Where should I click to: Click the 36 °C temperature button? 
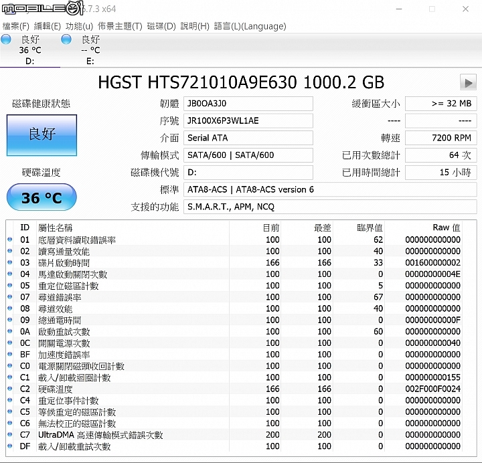[42, 197]
